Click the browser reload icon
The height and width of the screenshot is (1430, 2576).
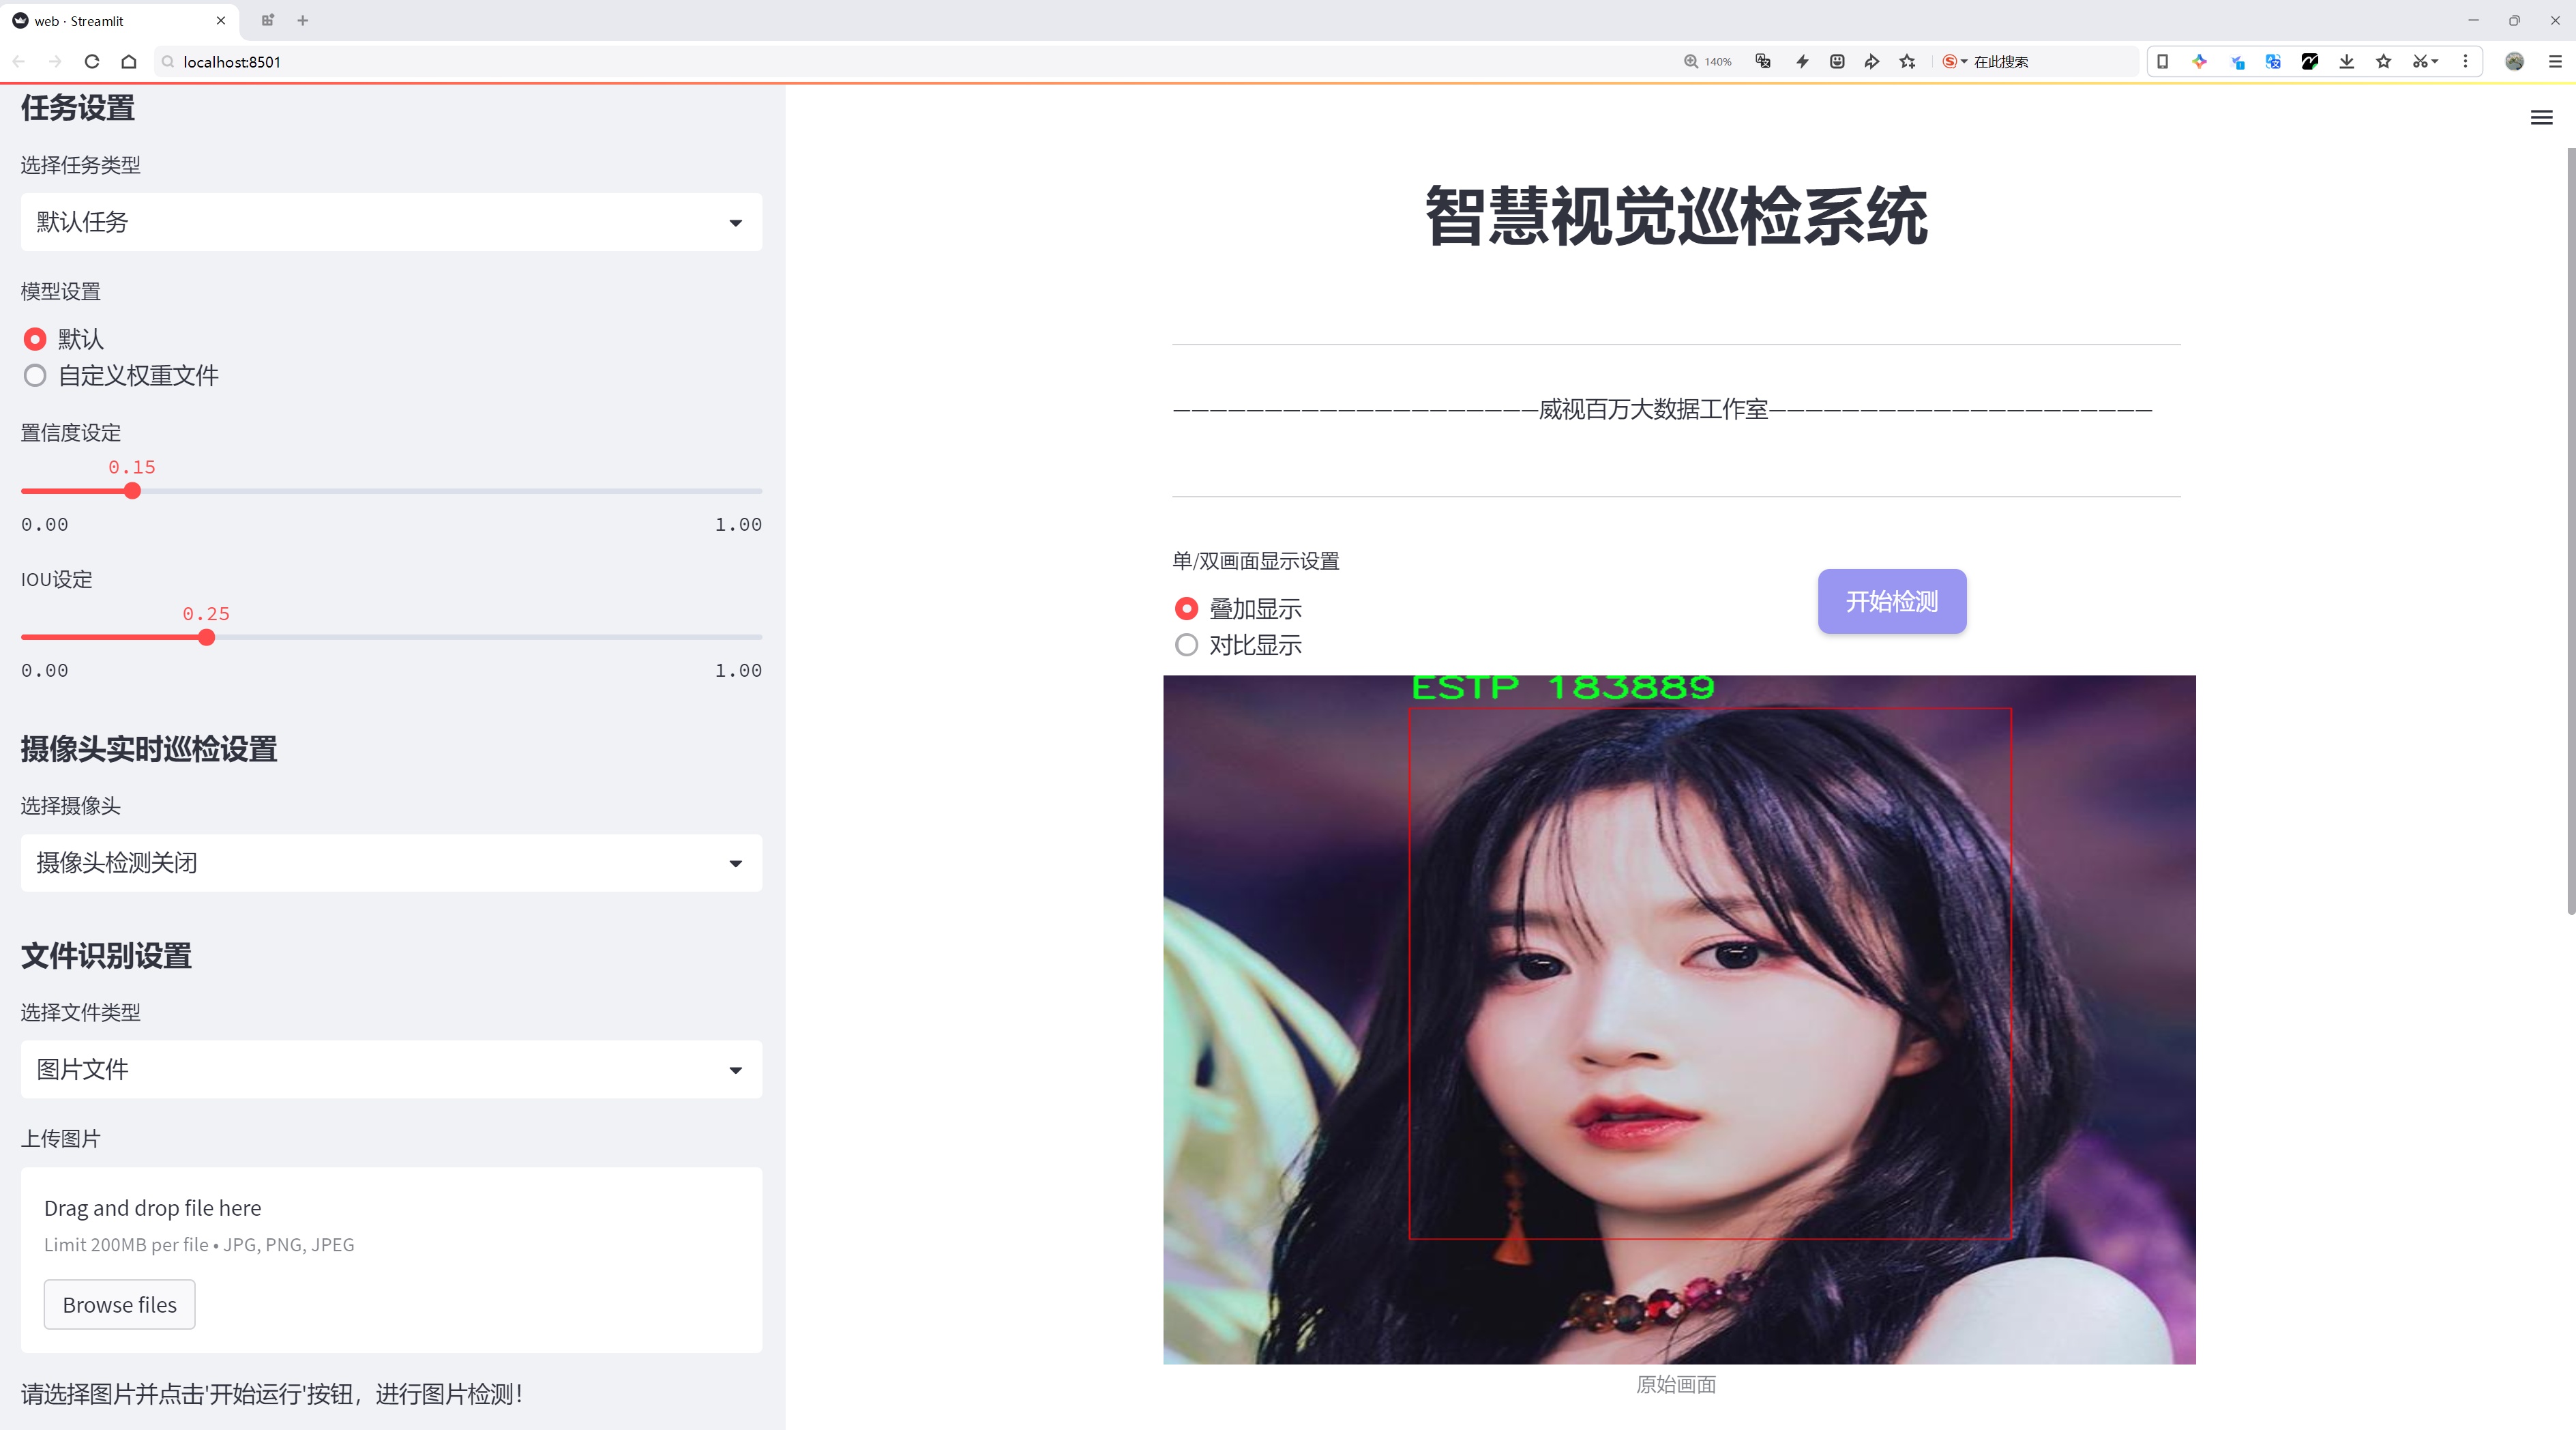[92, 62]
